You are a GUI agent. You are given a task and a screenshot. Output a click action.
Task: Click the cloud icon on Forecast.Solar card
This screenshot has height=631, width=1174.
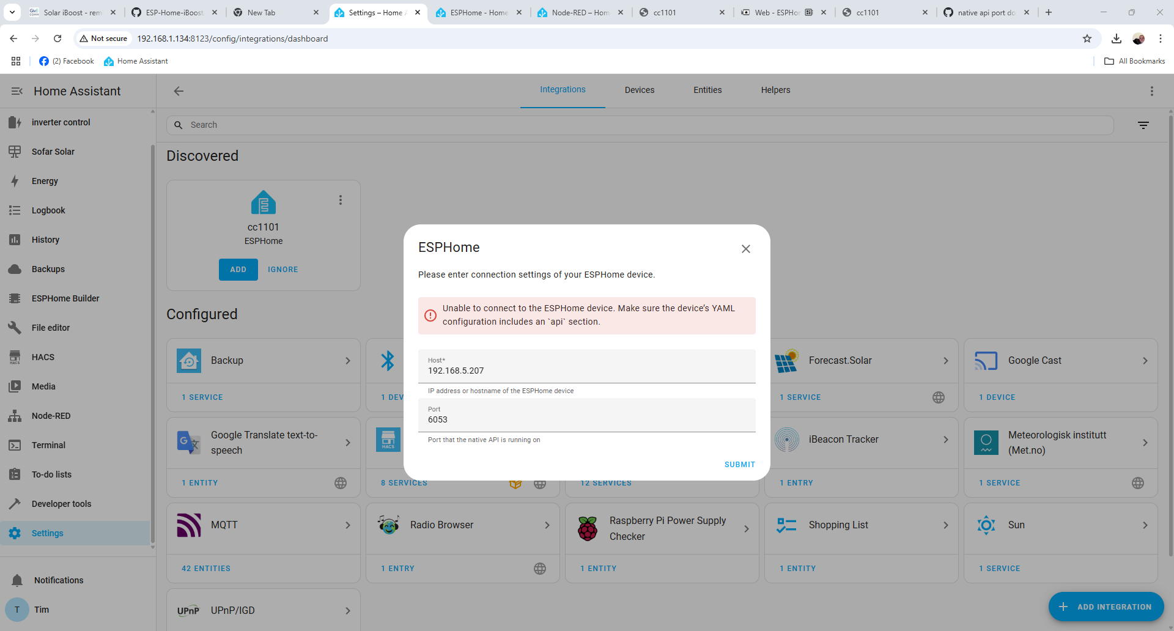(x=939, y=397)
